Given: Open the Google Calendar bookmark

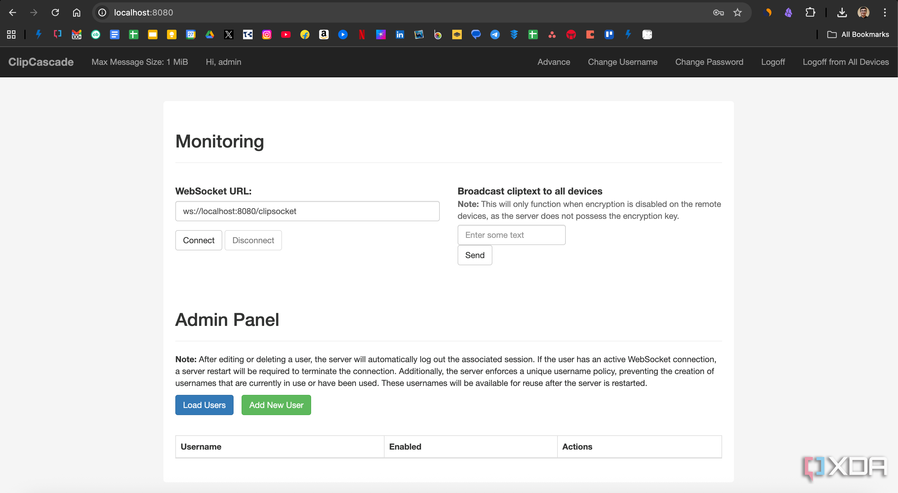Looking at the screenshot, I should pos(191,34).
